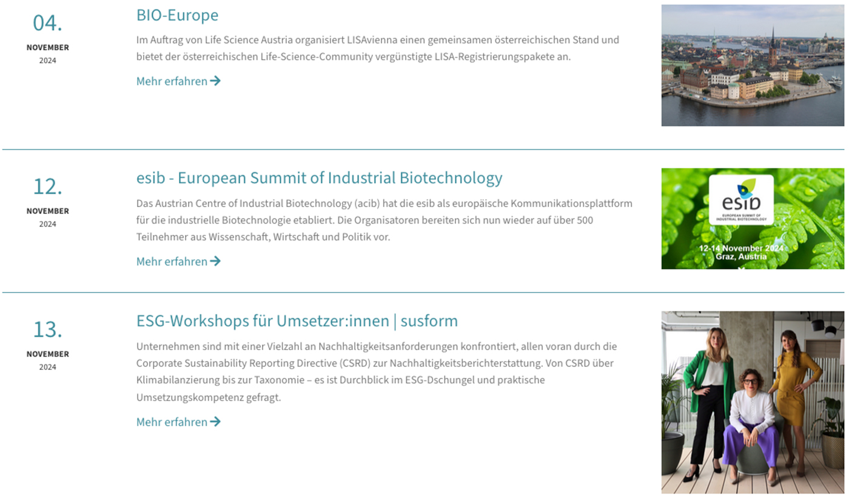Click the arrow icon under the ESG-Workshops description
The width and height of the screenshot is (849, 496).
pyautogui.click(x=215, y=422)
